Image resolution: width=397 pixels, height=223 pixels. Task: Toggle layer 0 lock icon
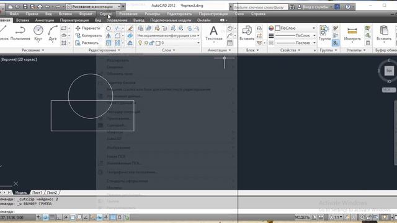point(151,43)
